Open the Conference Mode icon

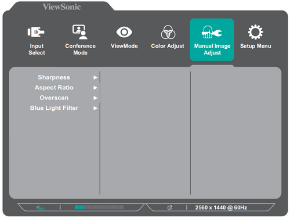80,32
